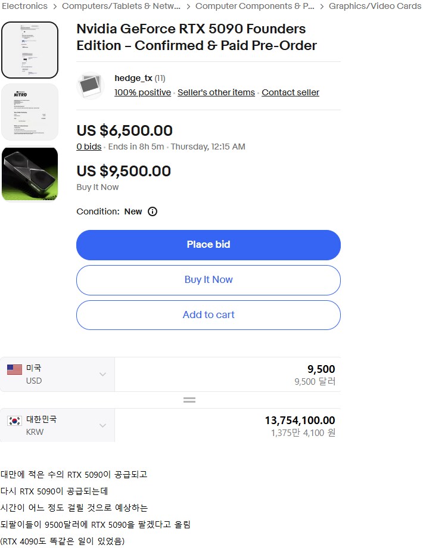This screenshot has width=423, height=548.
Task: Click the handle between the two currency rows
Action: click(189, 400)
